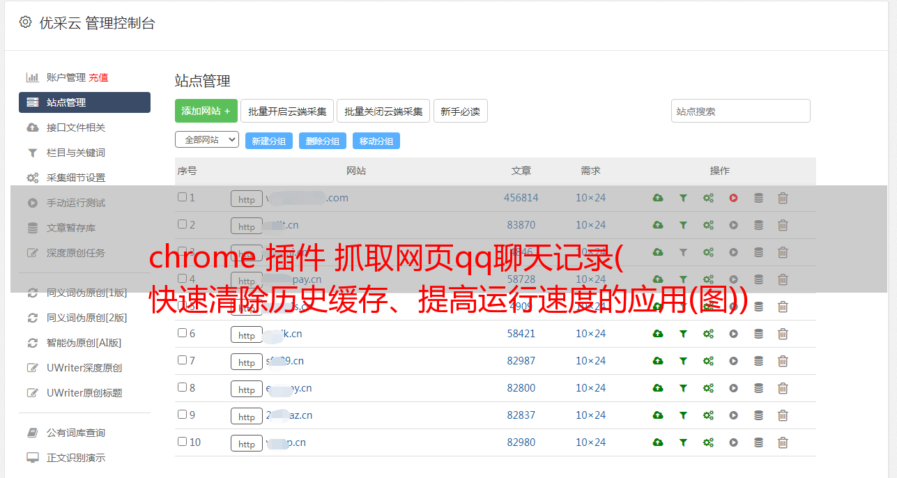
Task: Open the gears settings icon in row 6
Action: [x=708, y=334]
